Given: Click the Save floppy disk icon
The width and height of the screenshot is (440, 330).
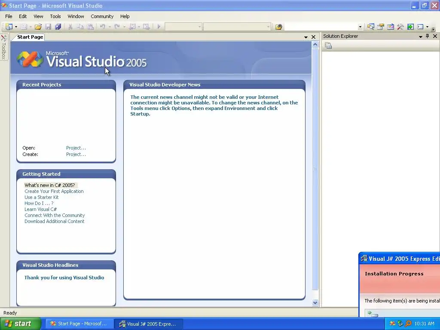Looking at the screenshot, I should coord(48,27).
